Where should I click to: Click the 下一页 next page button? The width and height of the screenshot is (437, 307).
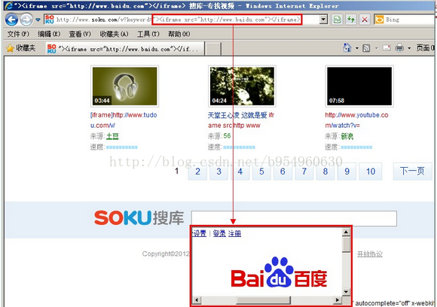click(x=412, y=171)
